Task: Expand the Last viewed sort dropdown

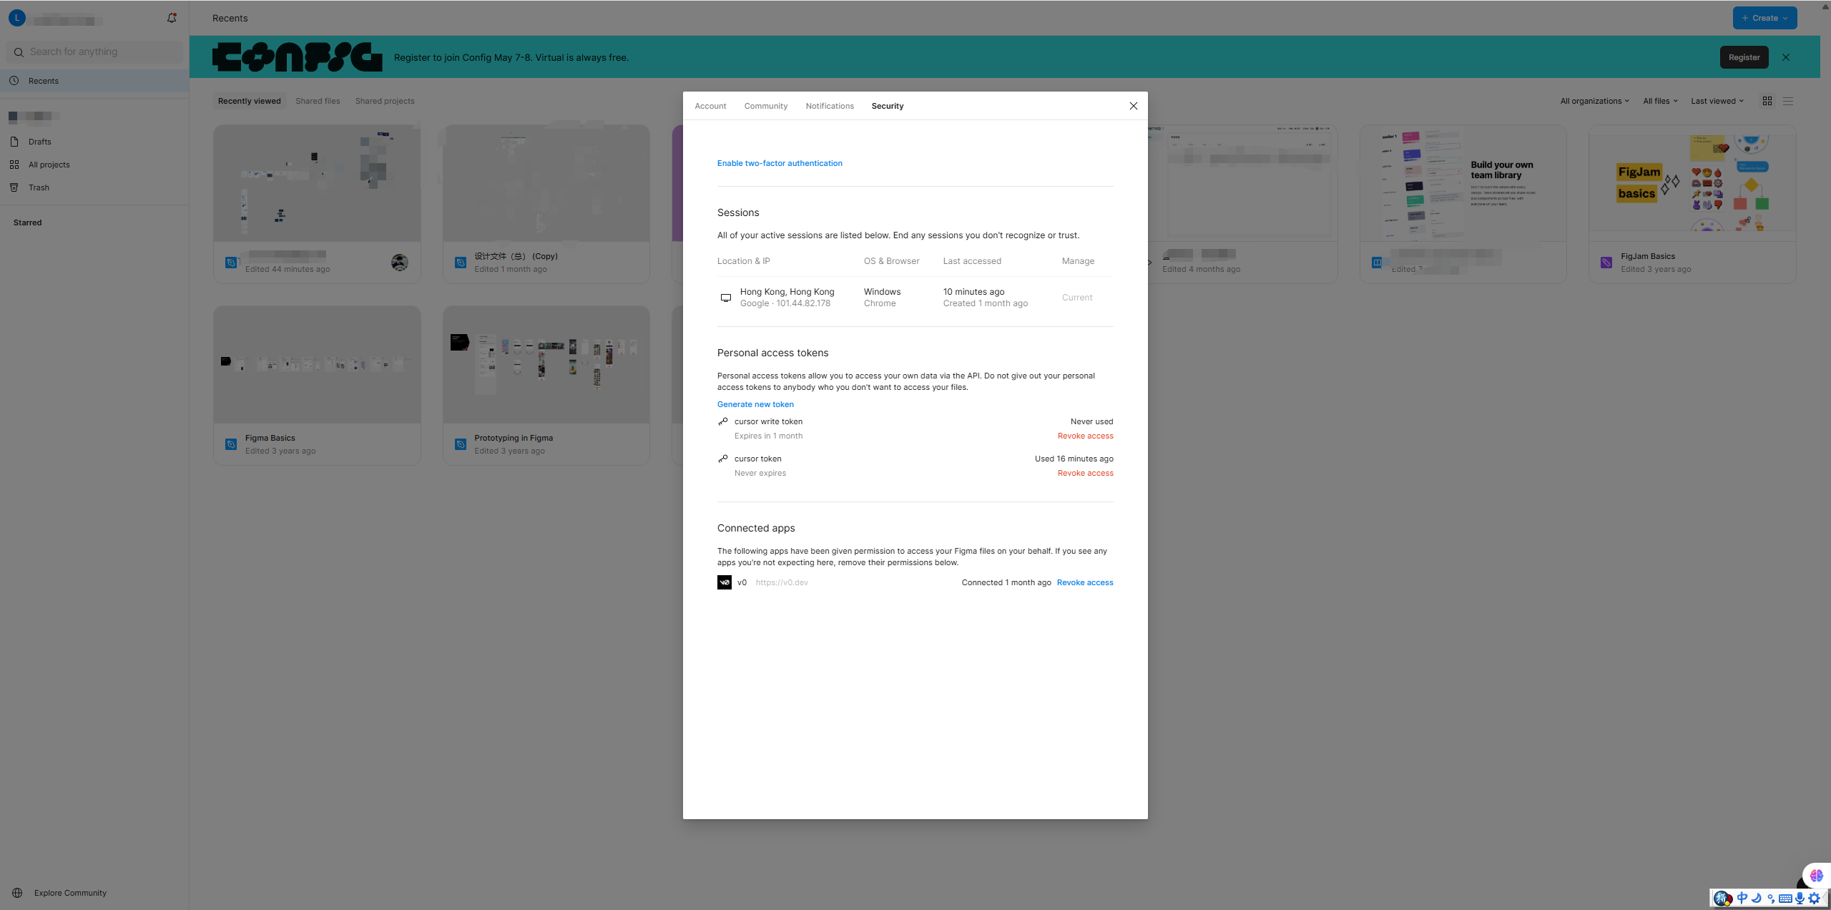Action: pyautogui.click(x=1717, y=101)
